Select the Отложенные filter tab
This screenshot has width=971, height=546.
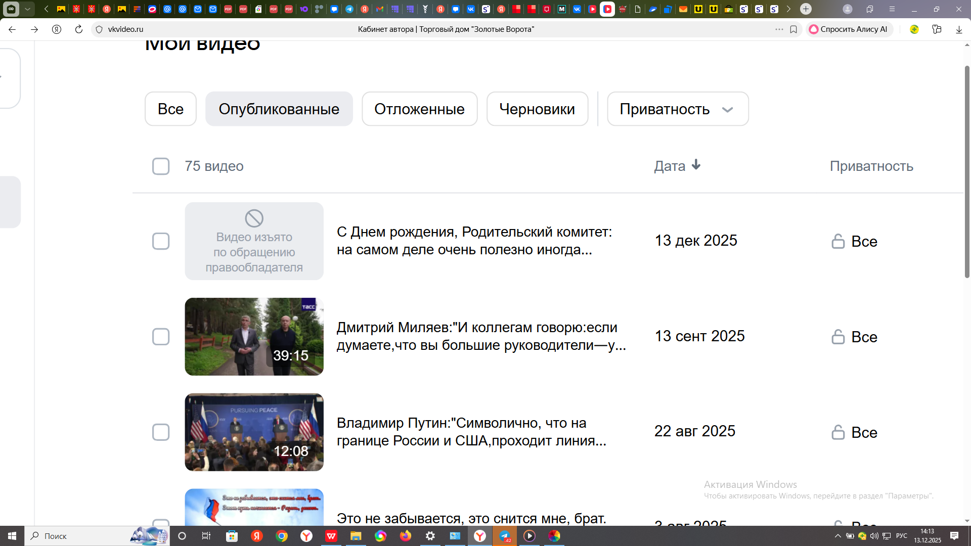click(419, 109)
